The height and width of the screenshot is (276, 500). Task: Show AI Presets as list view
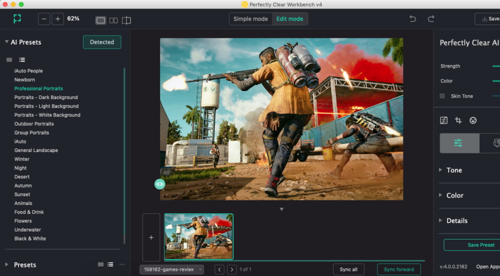click(22, 59)
